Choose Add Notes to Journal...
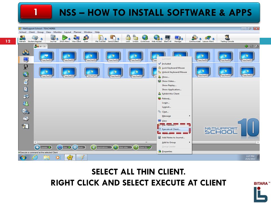The height and width of the screenshot is (203, 271). point(174,138)
